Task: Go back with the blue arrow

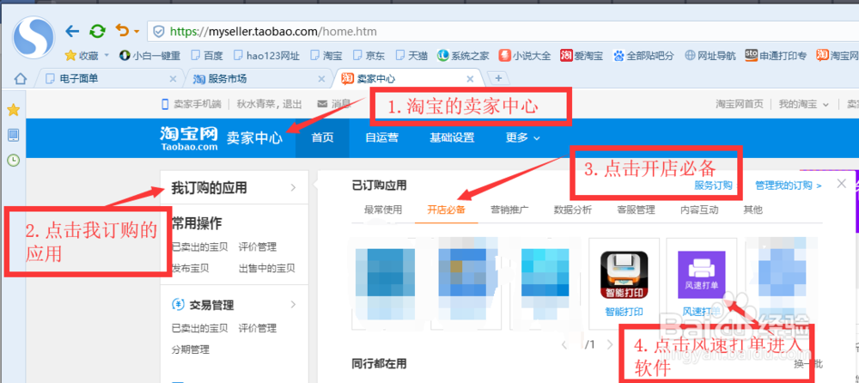Action: point(73,31)
